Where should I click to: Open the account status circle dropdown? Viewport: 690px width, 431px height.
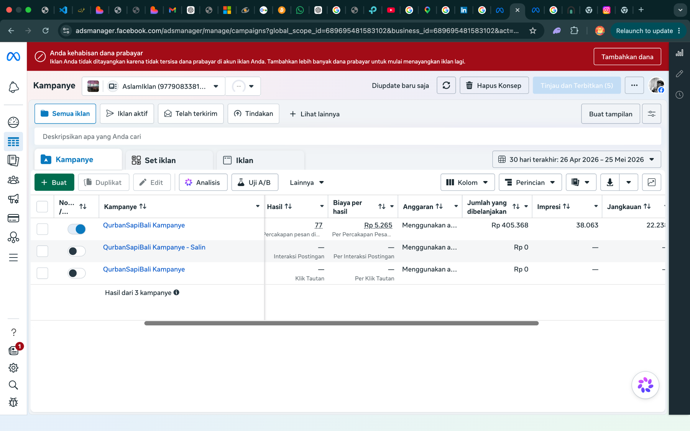tap(243, 86)
